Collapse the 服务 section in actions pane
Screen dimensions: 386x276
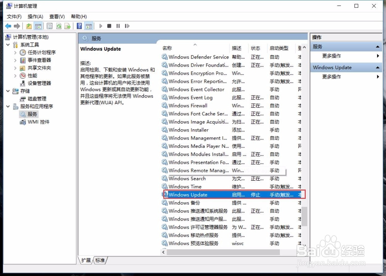click(x=378, y=47)
